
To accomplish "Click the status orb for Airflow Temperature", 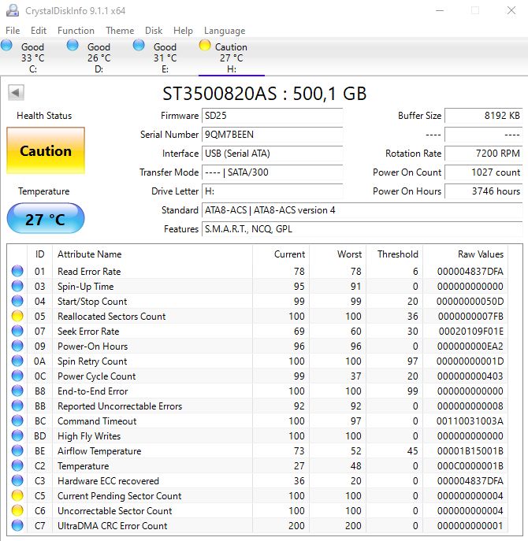I will tap(17, 451).
